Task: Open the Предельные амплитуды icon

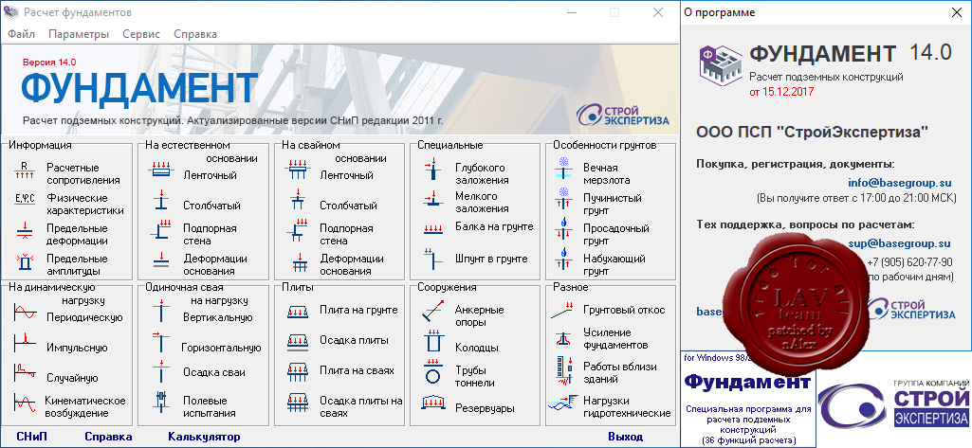Action: click(x=25, y=264)
